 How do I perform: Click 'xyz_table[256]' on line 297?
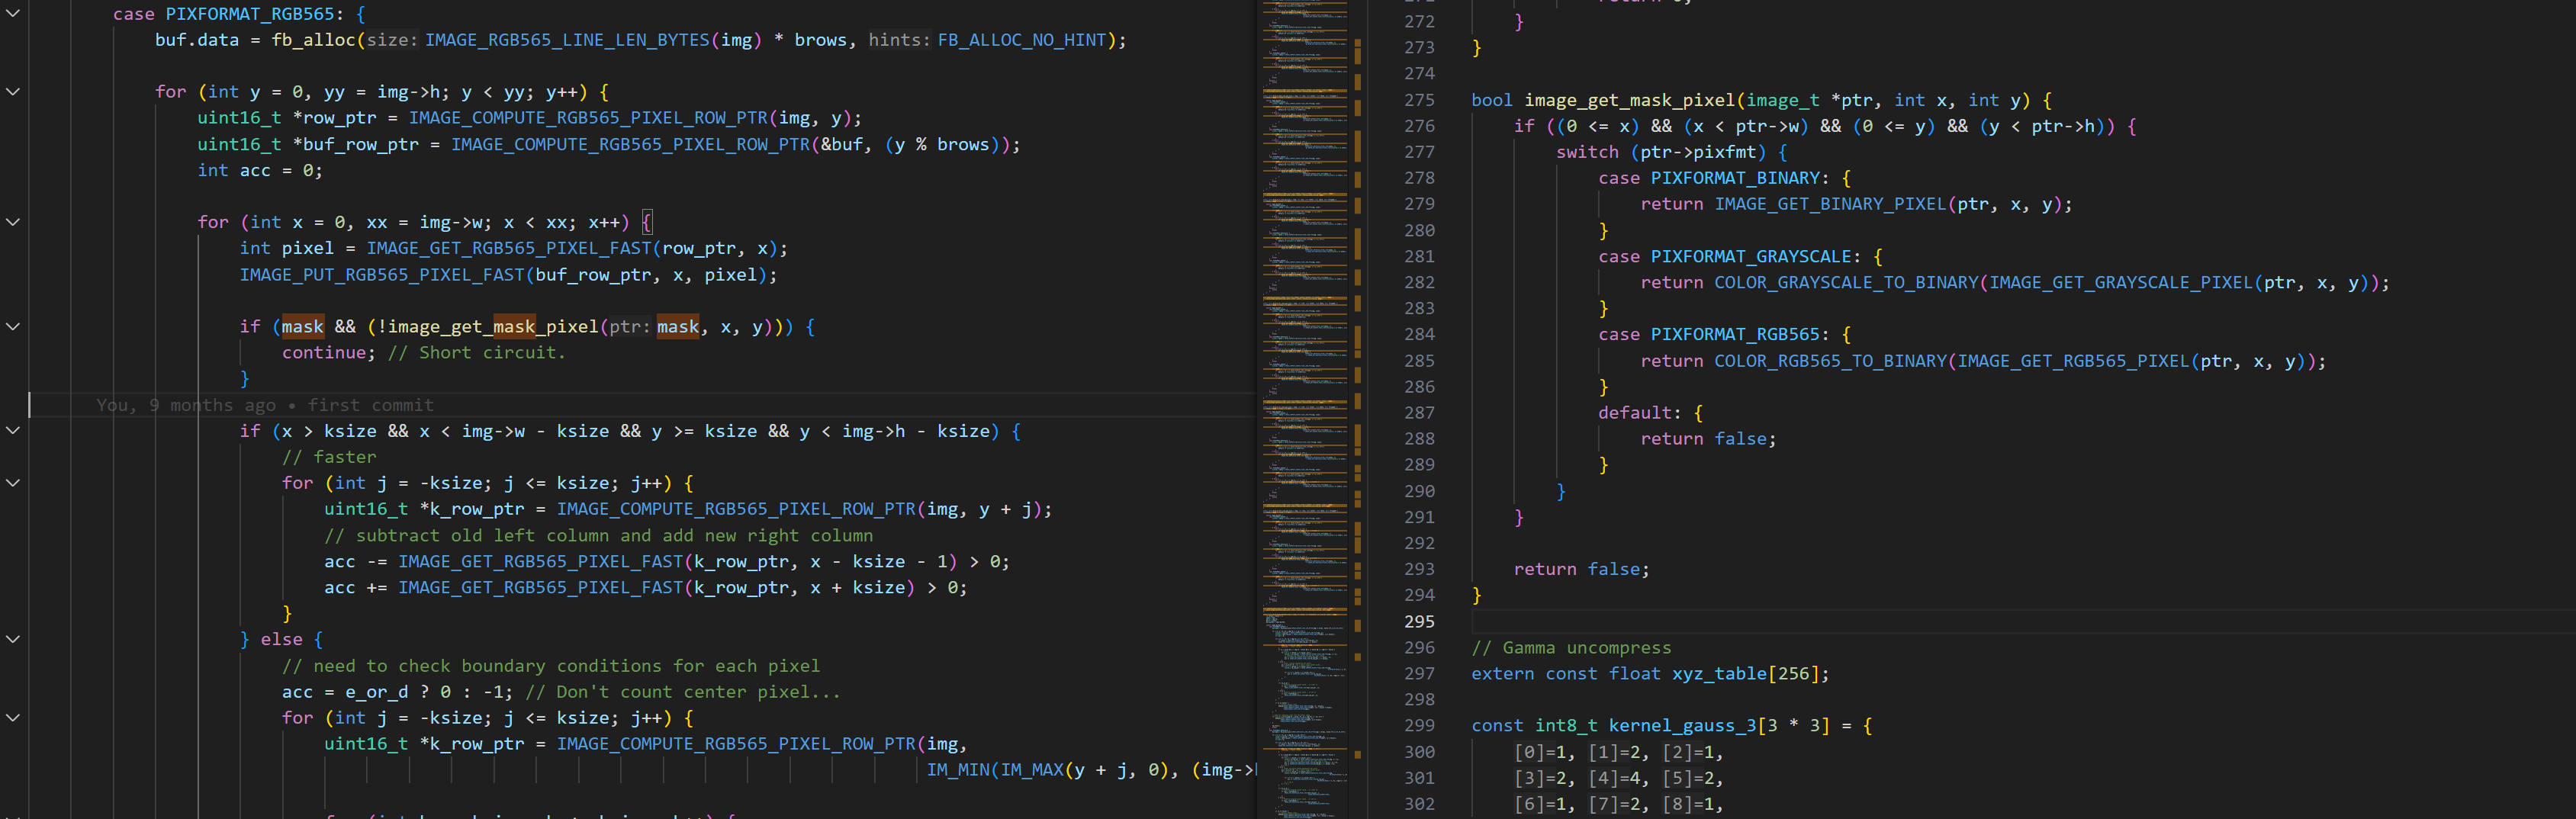coord(1746,674)
